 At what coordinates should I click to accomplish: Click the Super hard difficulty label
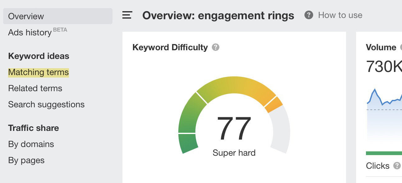[x=234, y=153]
